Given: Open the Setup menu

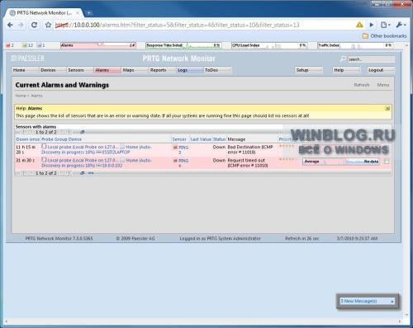Looking at the screenshot, I should [309, 70].
